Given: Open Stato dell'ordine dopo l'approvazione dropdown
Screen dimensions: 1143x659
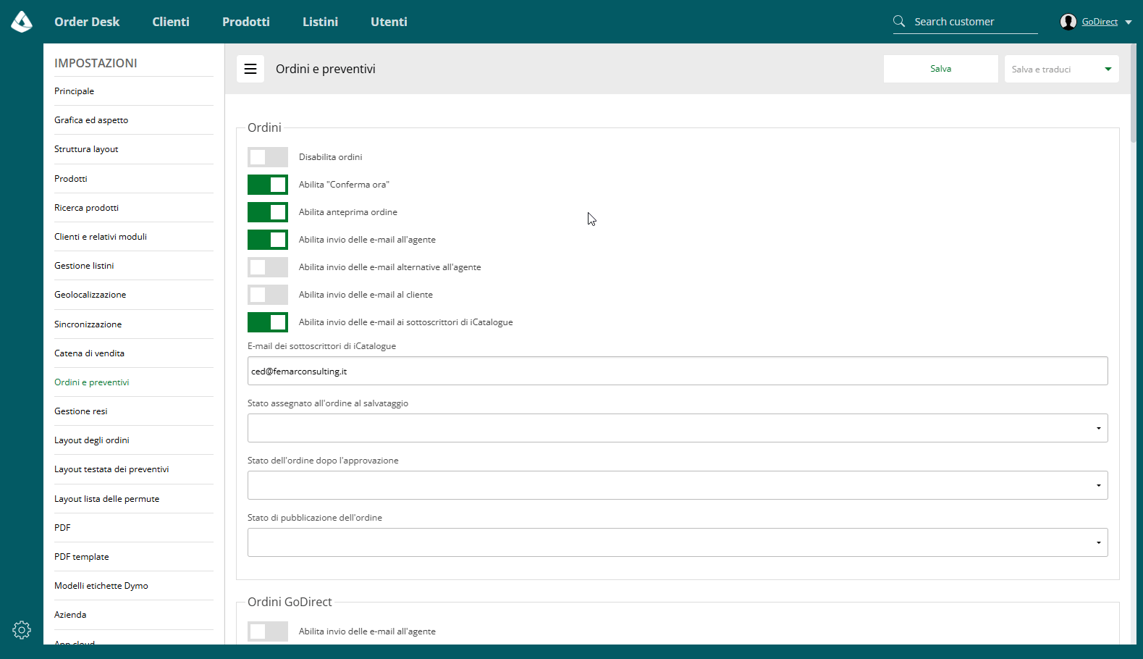Looking at the screenshot, I should pos(678,485).
